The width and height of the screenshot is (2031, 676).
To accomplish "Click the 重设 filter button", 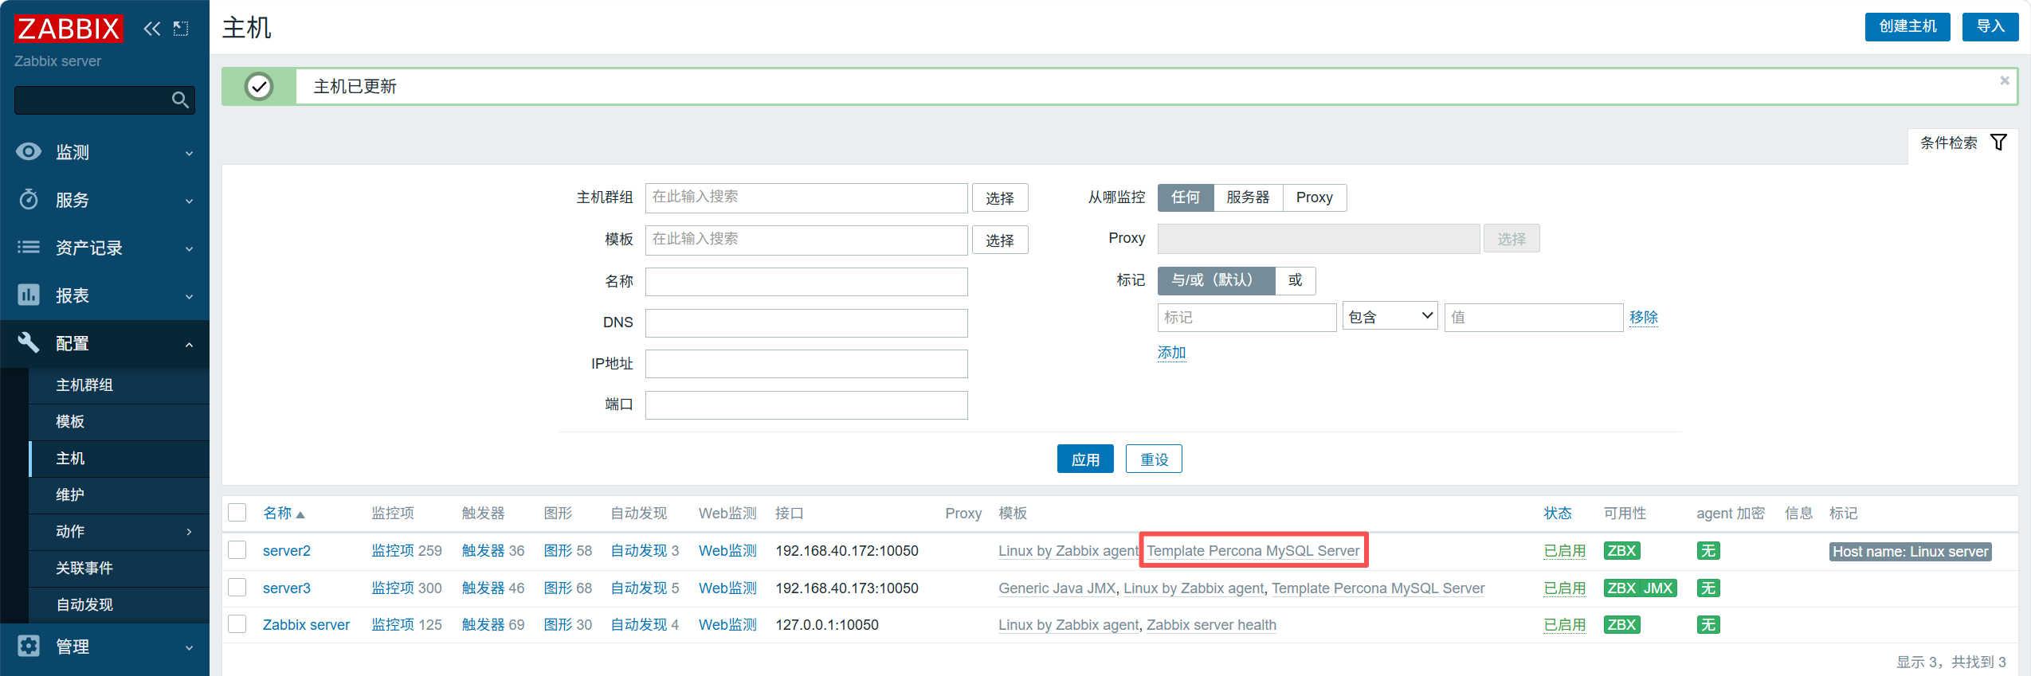I will coord(1154,459).
